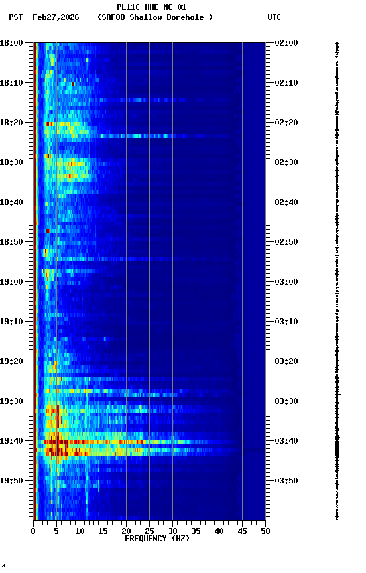
Task: Click the '18:40' PST time label
Action: pos(11,202)
